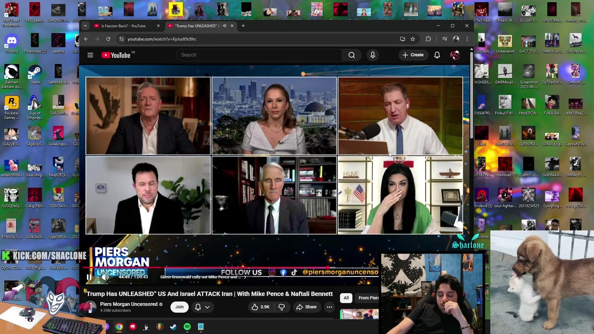The image size is (594, 334).
Task: Go back with the browser arrow
Action: [86, 39]
